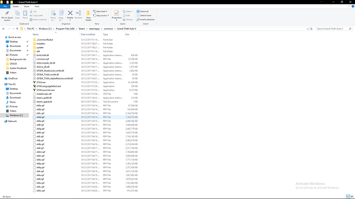Open file Properties from ribbon
This screenshot has width=355, height=199.
point(117,15)
